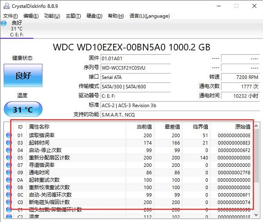Open the 功能(U) menu
263x222 pixels.
click(x=52, y=16)
